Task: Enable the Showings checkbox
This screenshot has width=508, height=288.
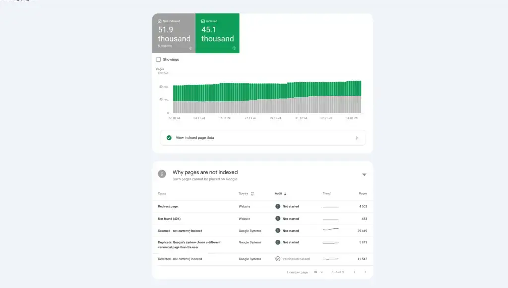Action: (x=158, y=59)
